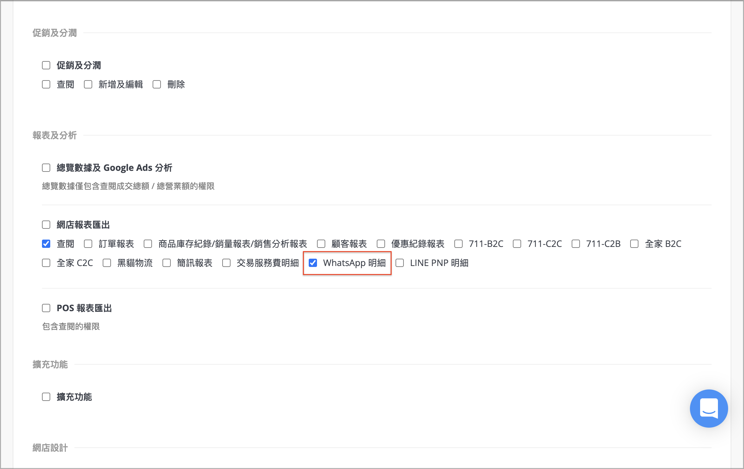
Task: Click the 包含查閱的權限 note text
Action: pos(71,326)
